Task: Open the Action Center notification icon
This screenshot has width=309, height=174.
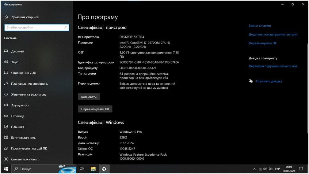Action: pos(301,169)
